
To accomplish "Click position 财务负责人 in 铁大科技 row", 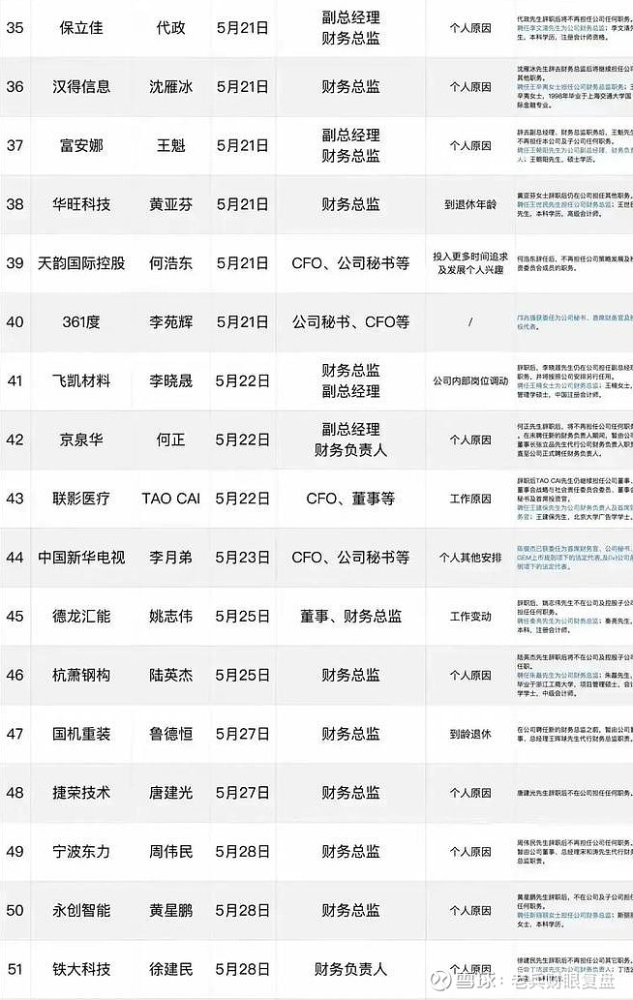I will 350,969.
